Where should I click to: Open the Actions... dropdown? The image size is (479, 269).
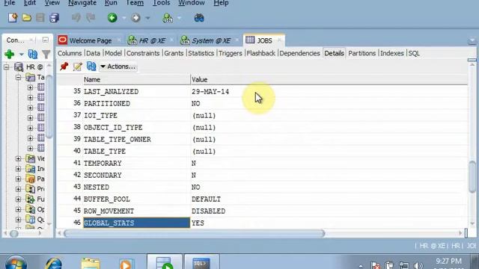pyautogui.click(x=118, y=67)
